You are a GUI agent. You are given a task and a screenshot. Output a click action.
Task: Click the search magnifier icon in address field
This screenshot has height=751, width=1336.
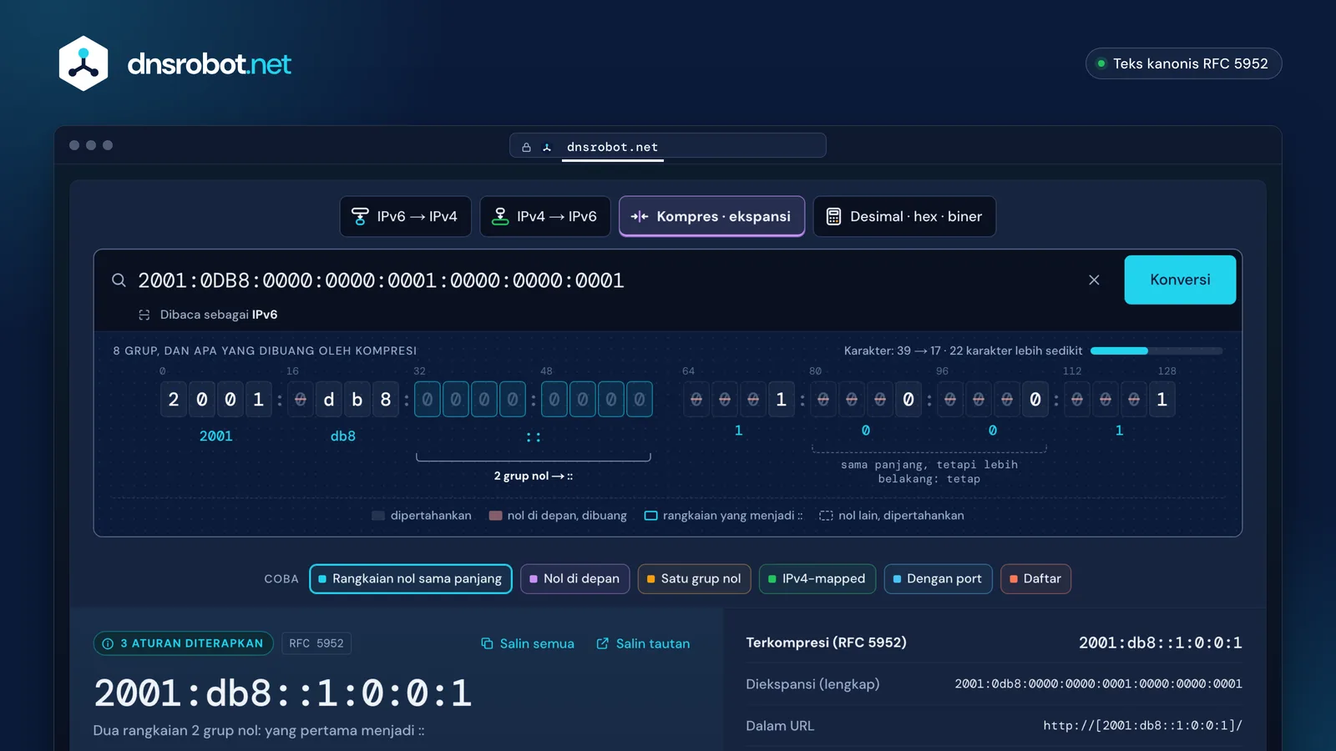point(119,280)
